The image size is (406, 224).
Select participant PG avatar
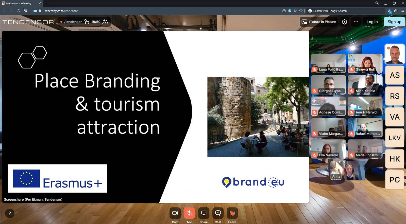click(395, 180)
